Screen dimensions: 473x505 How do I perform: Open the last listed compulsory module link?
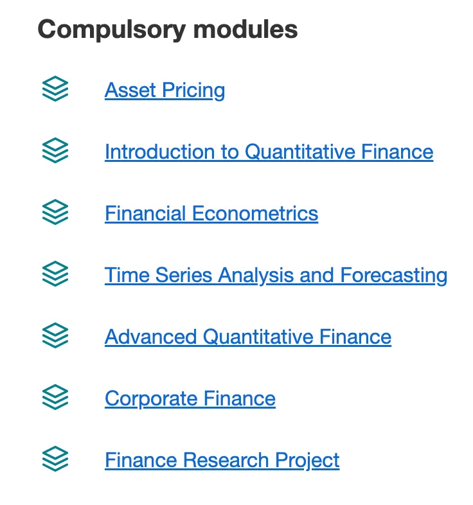[x=222, y=460]
